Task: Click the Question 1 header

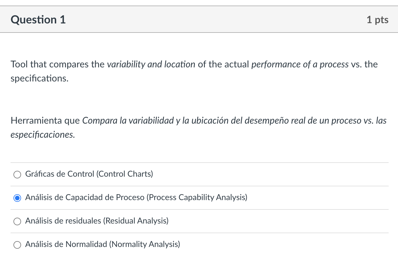Action: [x=37, y=19]
